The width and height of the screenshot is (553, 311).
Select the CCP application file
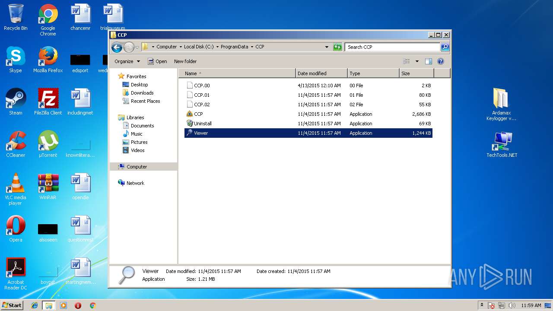point(308,114)
